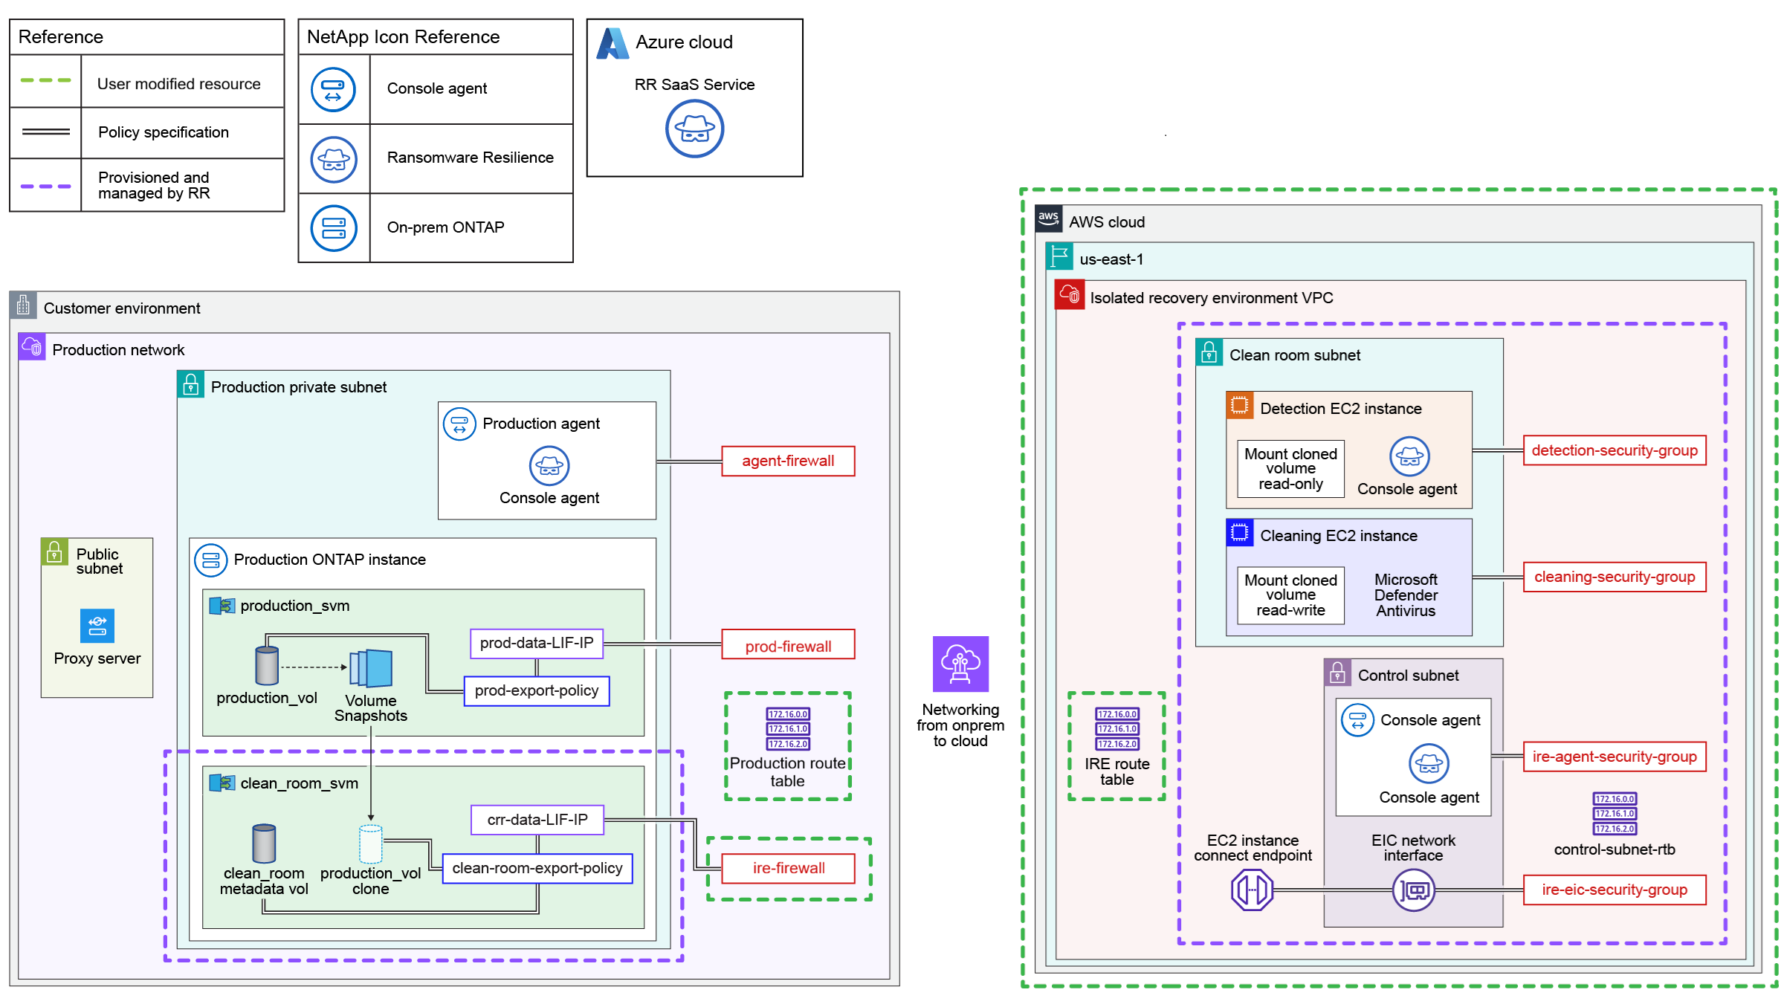Click the detection-security-group label
Screen dimensions: 1784x1007
(x=1614, y=450)
